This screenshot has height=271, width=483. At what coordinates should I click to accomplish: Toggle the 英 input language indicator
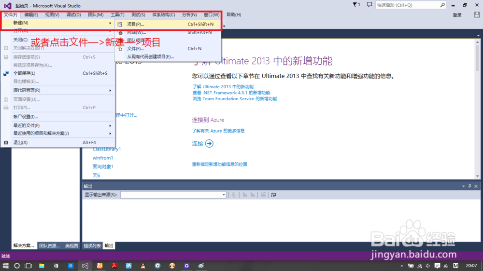[x=446, y=266]
